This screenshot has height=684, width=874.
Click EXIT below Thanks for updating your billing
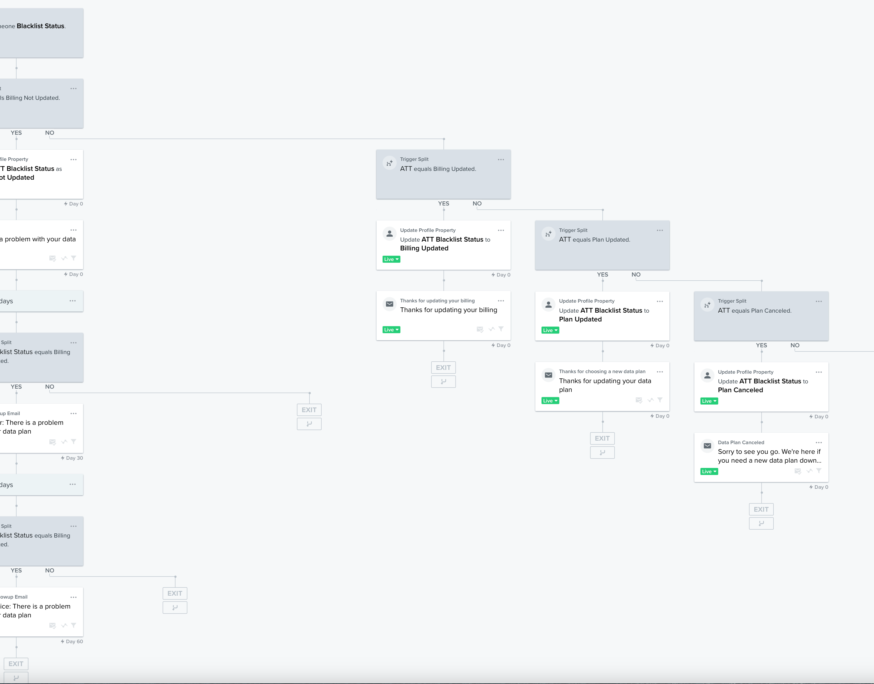pos(443,368)
